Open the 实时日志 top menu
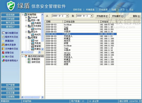 [x=77, y=10]
